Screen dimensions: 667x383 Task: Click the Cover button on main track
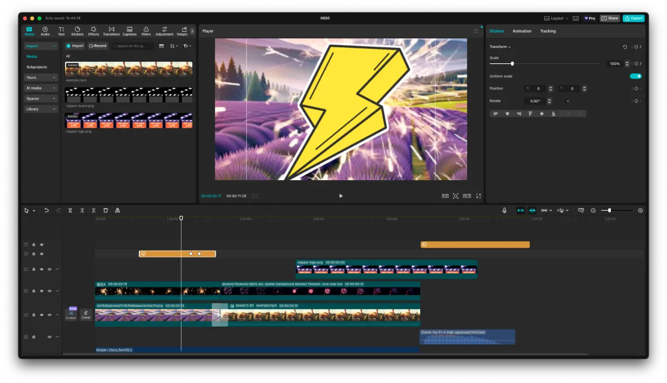tap(86, 315)
